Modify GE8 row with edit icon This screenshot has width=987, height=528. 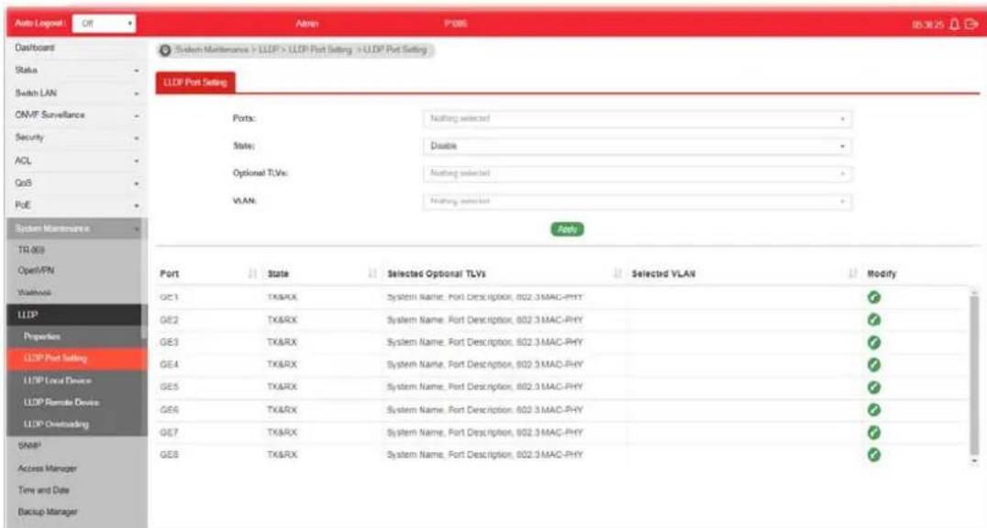point(873,455)
